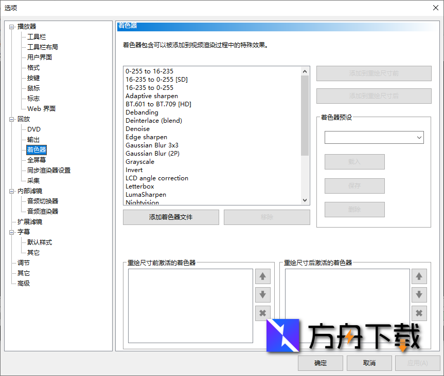Collapse the 字幕 tree branch
The height and width of the screenshot is (376, 444).
pos(11,232)
